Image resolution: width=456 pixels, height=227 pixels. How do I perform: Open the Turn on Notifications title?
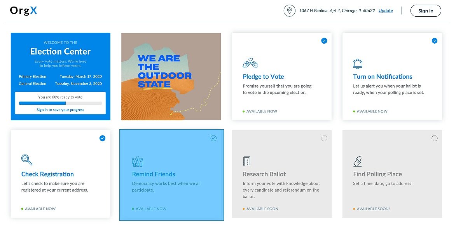[x=383, y=77]
